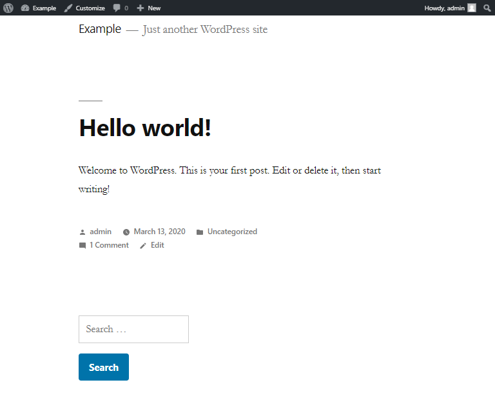Click the plus icon next to New

click(140, 8)
